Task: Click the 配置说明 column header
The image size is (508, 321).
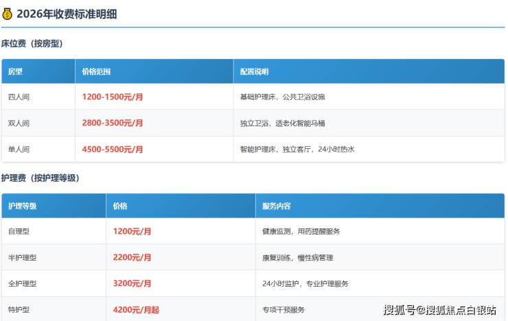Action: click(255, 71)
